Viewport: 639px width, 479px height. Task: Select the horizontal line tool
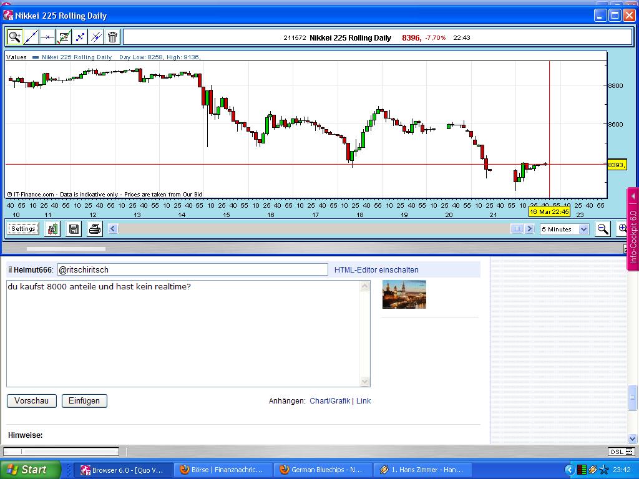click(x=47, y=37)
